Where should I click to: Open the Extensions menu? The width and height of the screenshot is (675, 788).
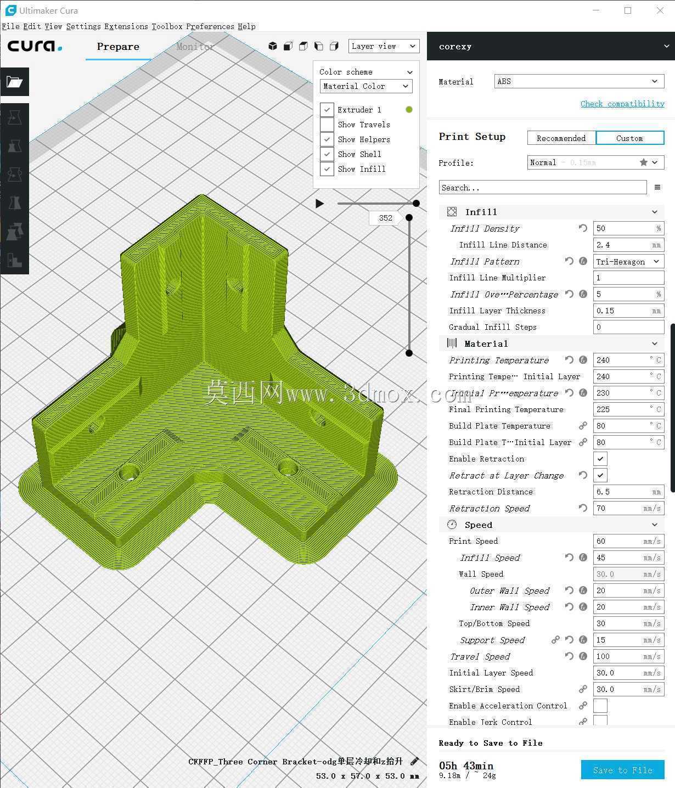point(126,26)
